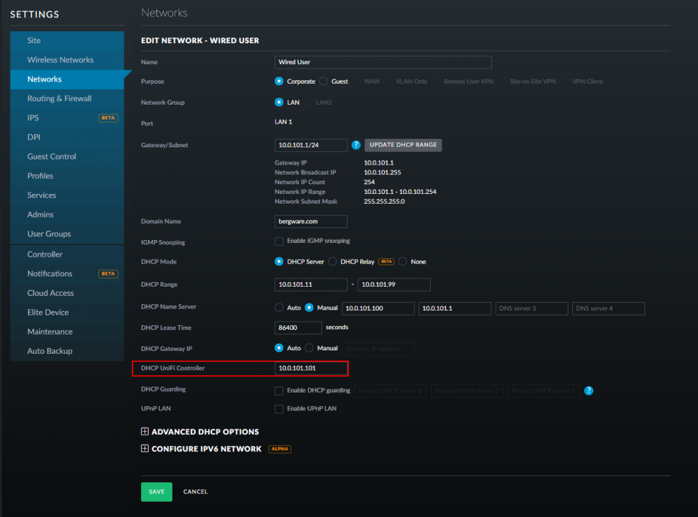The width and height of the screenshot is (698, 517).
Task: Set DHCP Name Server to Manual
Action: [309, 308]
